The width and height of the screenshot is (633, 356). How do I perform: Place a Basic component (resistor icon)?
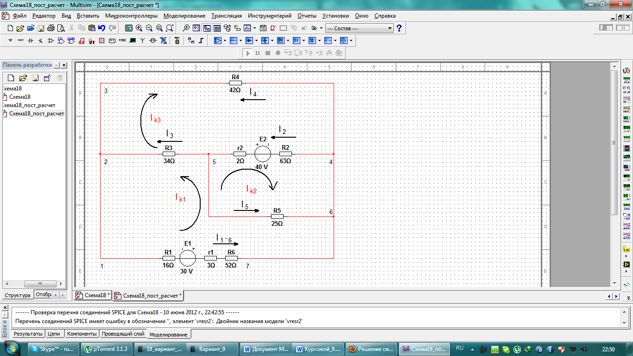click(x=20, y=41)
